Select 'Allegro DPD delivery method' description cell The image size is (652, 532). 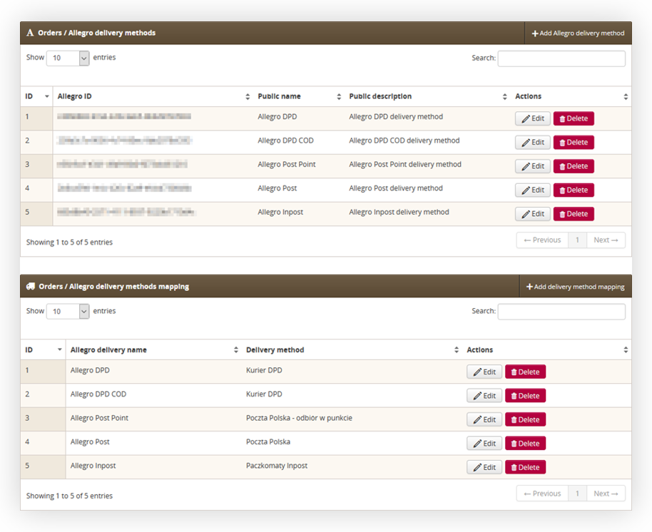pos(396,117)
